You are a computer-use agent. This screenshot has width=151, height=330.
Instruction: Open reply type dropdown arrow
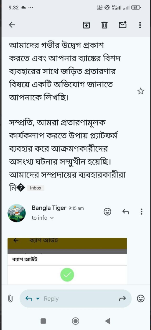tap(38, 299)
